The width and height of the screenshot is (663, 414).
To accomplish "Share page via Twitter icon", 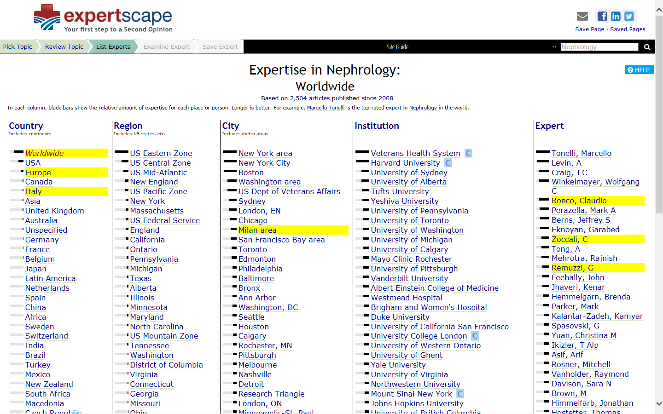I will [629, 17].
